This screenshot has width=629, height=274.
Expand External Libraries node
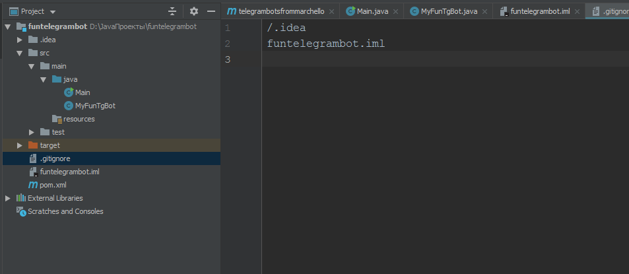pos(8,198)
